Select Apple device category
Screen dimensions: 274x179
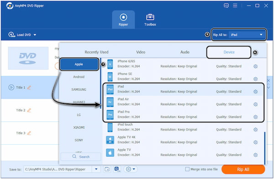(79, 64)
